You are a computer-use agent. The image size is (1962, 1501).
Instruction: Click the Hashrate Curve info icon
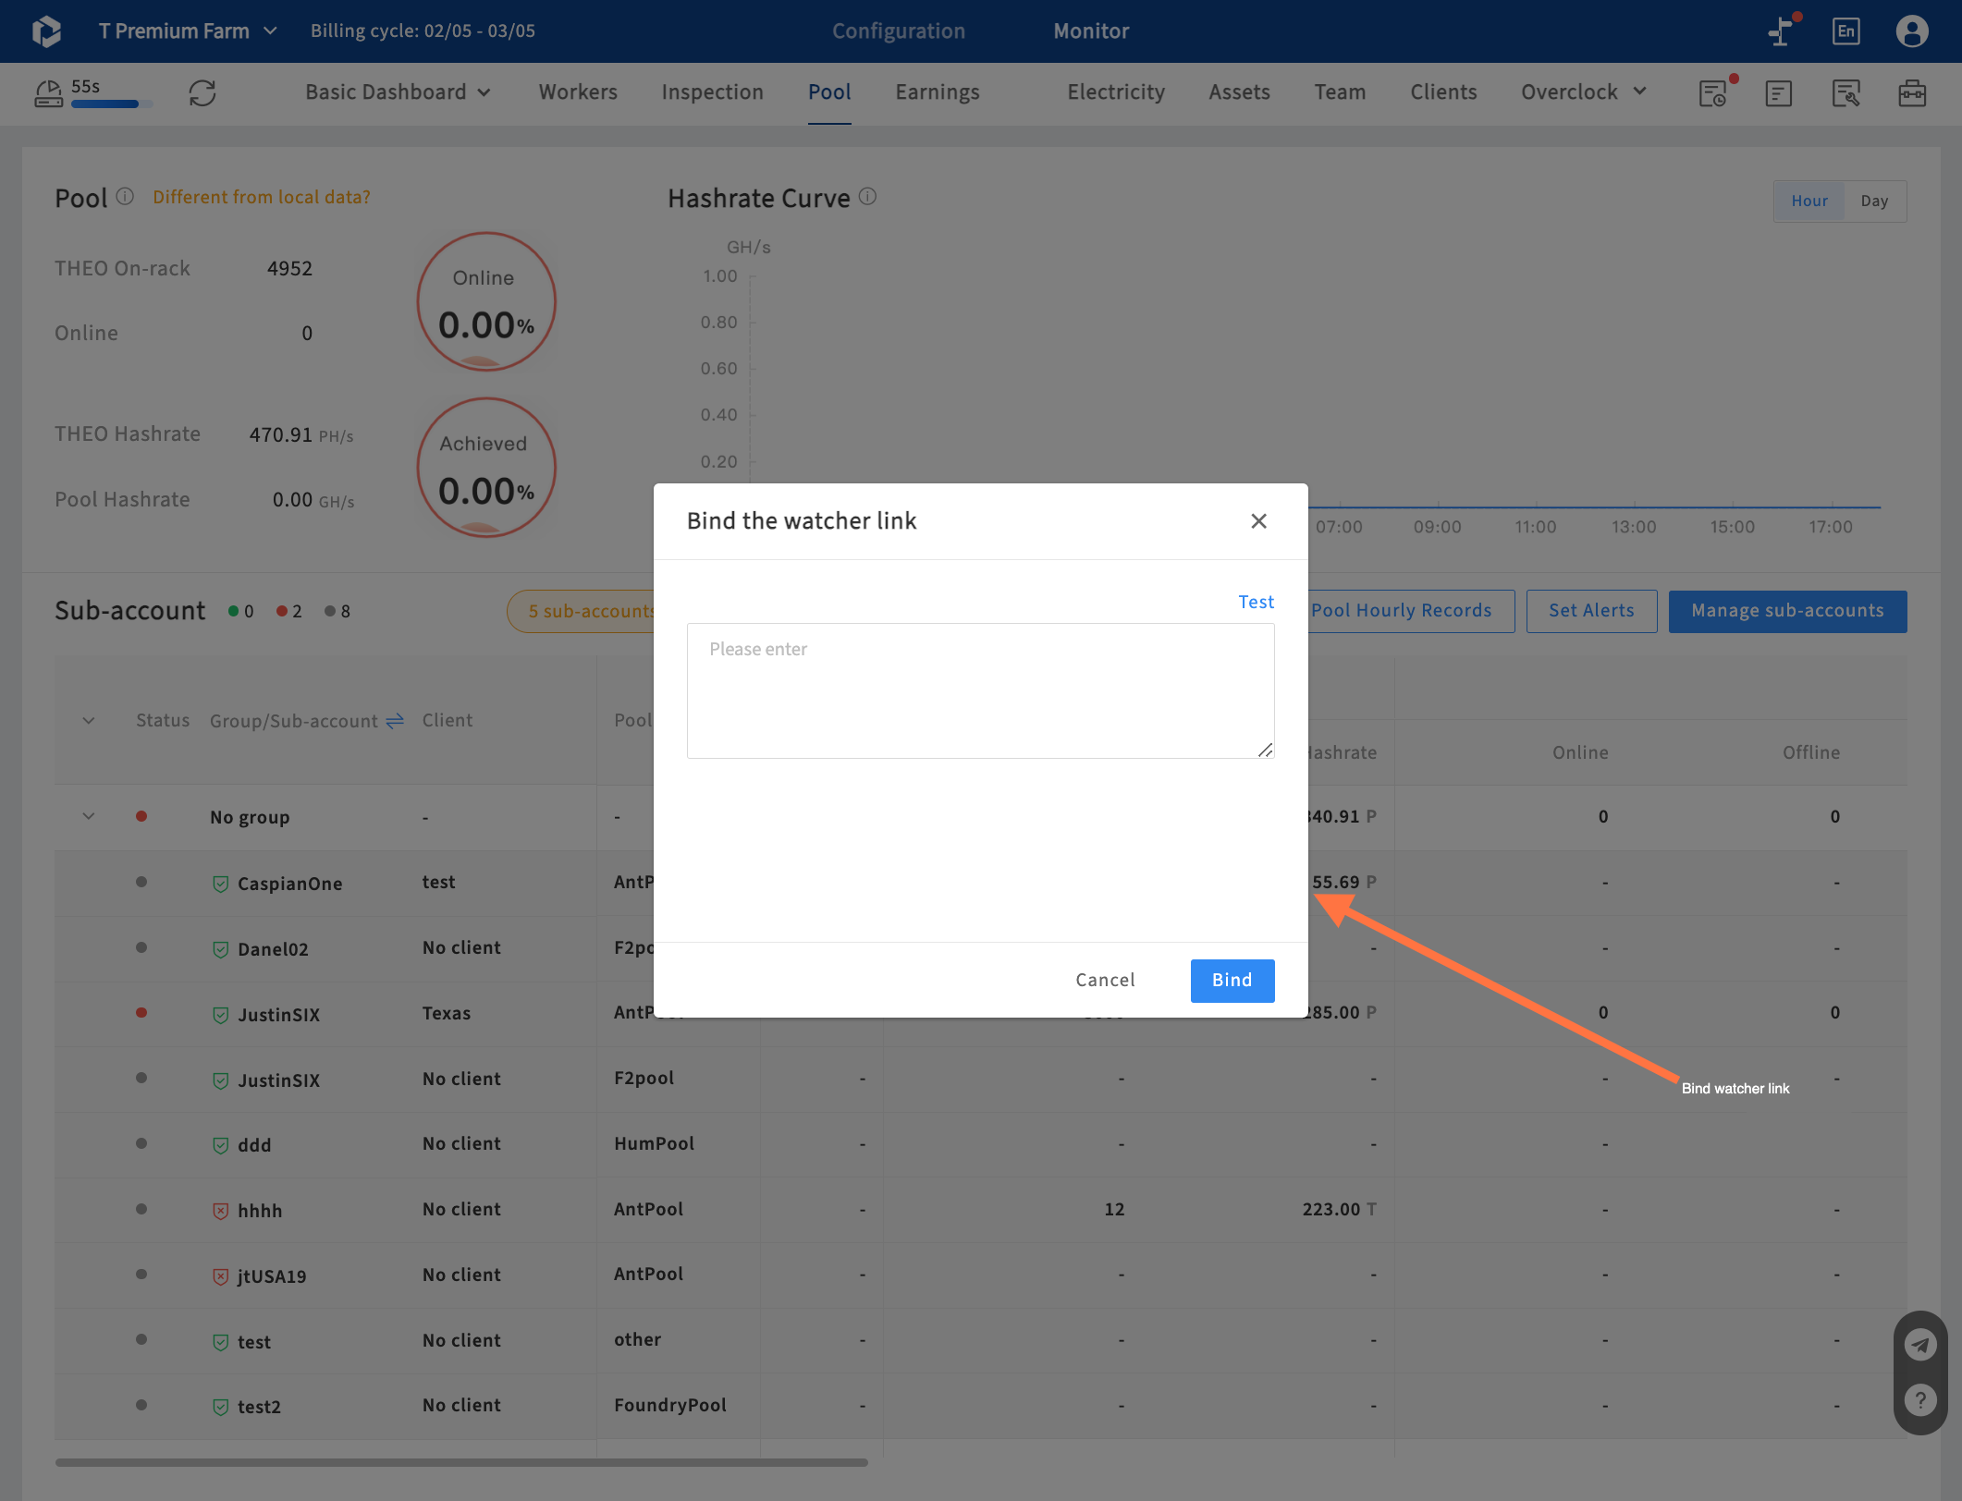[867, 197]
